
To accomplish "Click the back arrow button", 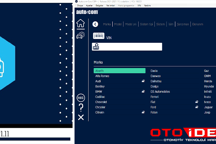I will point(95,24).
